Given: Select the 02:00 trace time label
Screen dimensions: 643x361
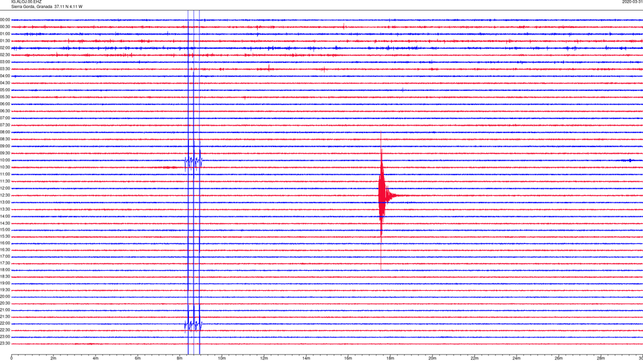Looking at the screenshot, I should point(5,48).
